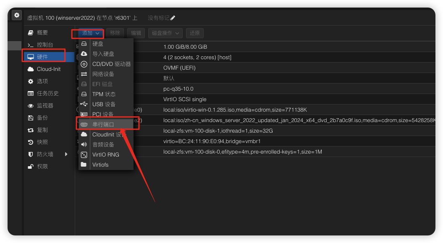
Task: Click the Virtiofs folder icon
Action: pyautogui.click(x=84, y=165)
